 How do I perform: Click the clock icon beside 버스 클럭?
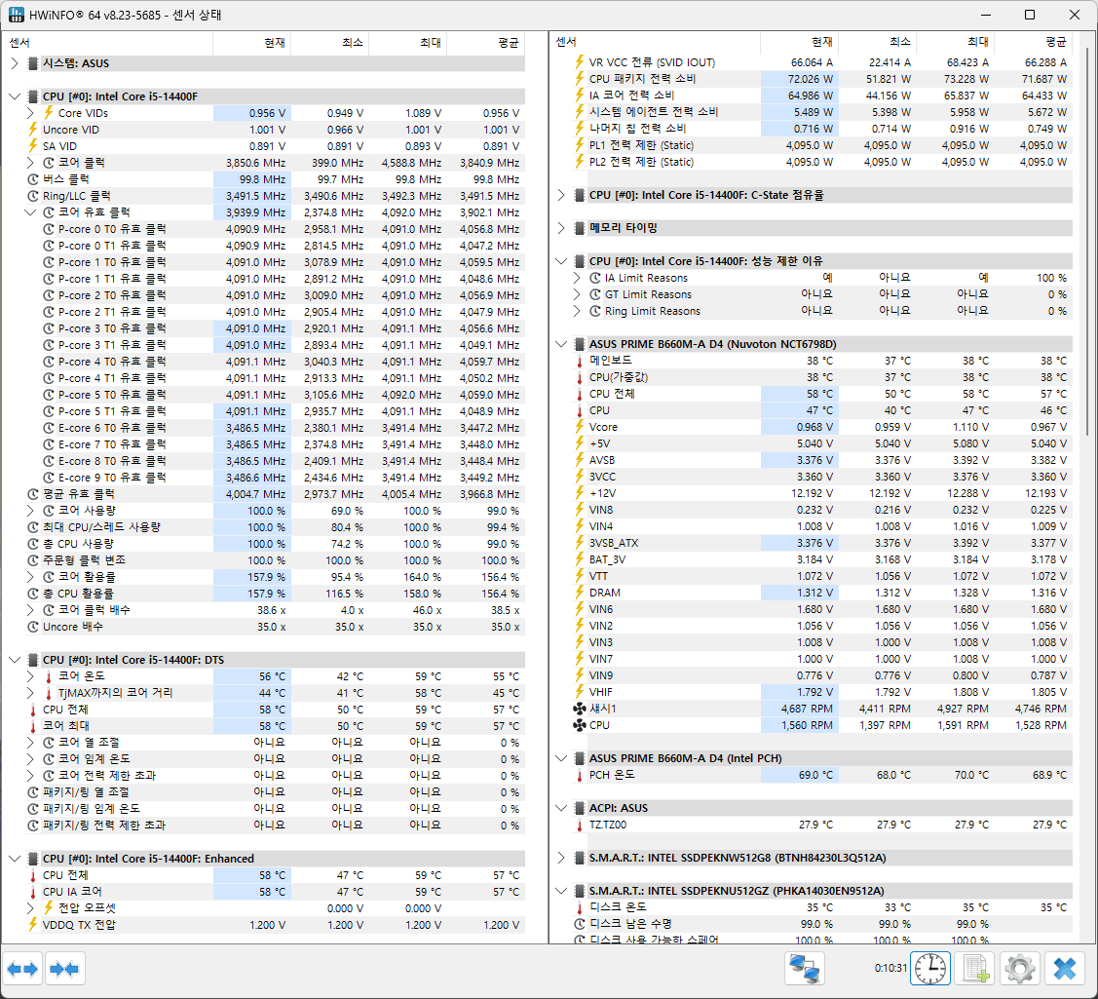point(33,179)
